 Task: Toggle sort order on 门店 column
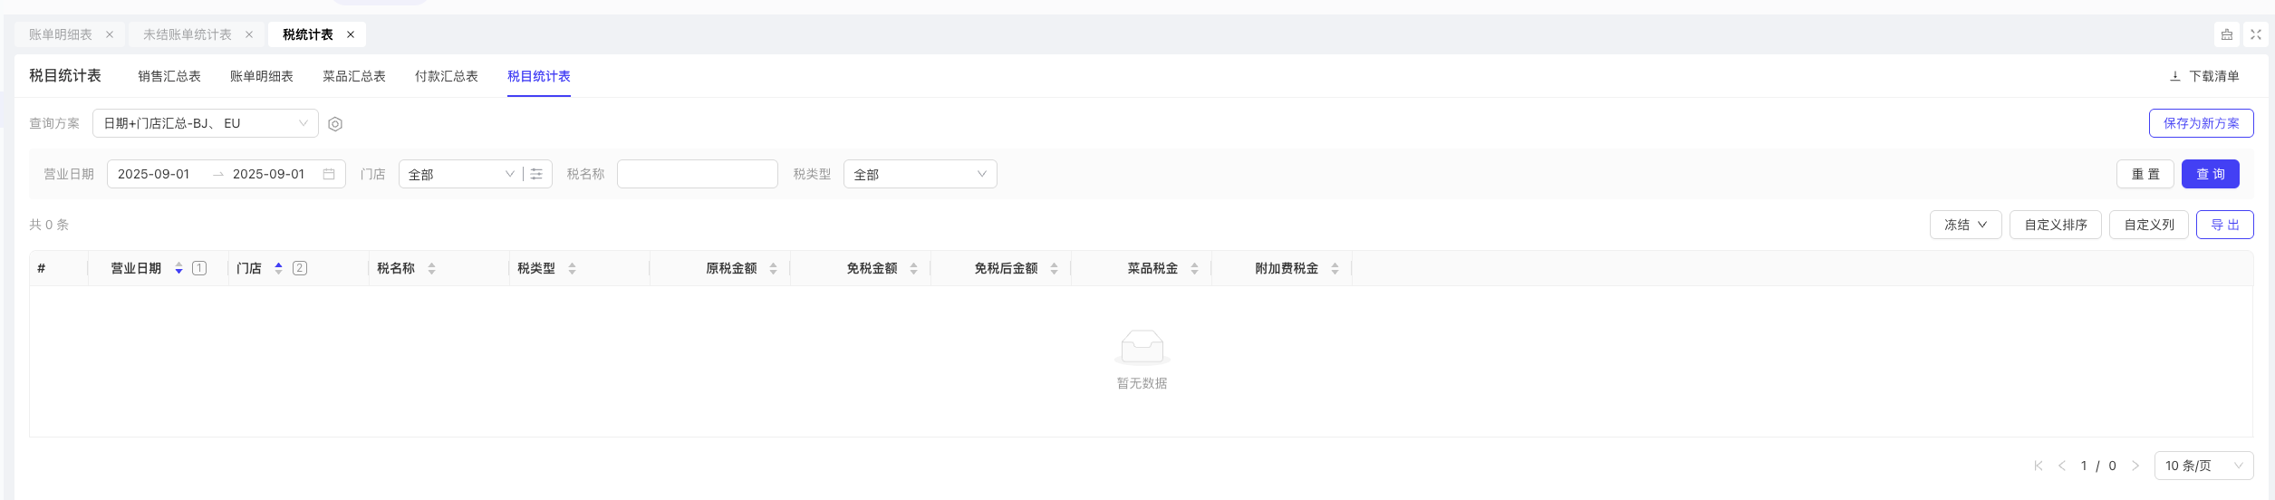click(x=278, y=269)
